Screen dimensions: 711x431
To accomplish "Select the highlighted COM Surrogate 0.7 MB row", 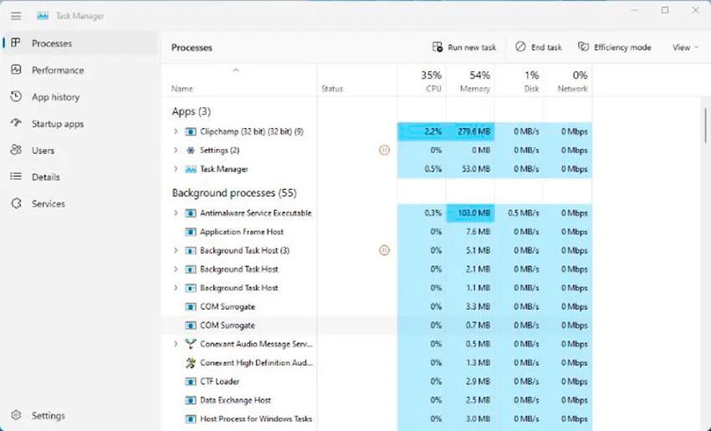I will (376, 326).
